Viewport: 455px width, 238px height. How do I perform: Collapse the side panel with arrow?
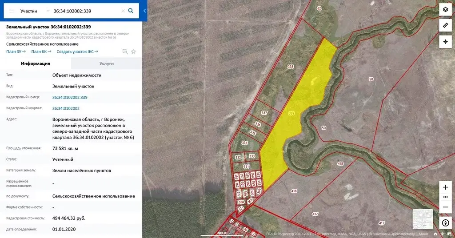(x=144, y=11)
